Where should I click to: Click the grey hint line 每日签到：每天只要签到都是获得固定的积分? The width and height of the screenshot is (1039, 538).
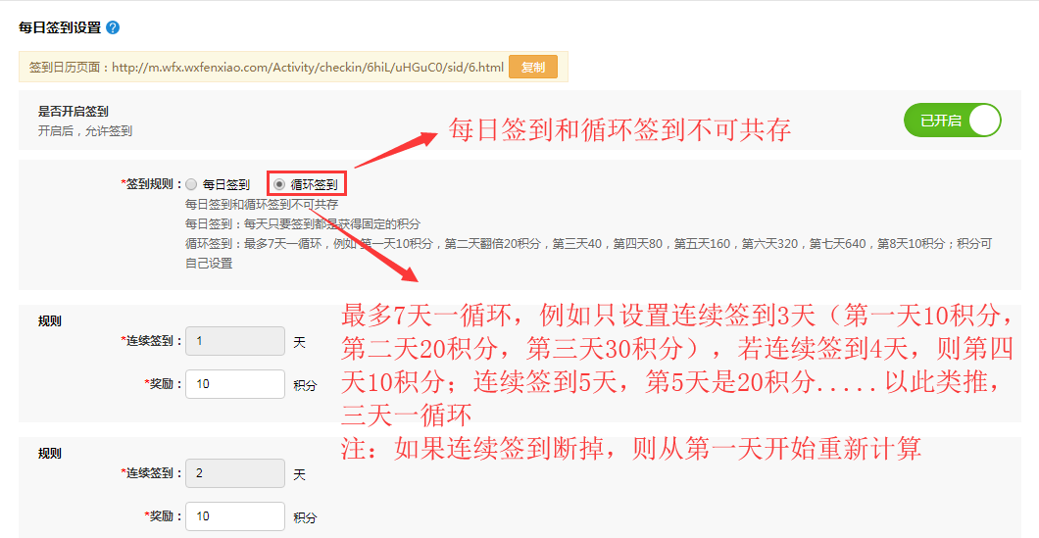(302, 224)
